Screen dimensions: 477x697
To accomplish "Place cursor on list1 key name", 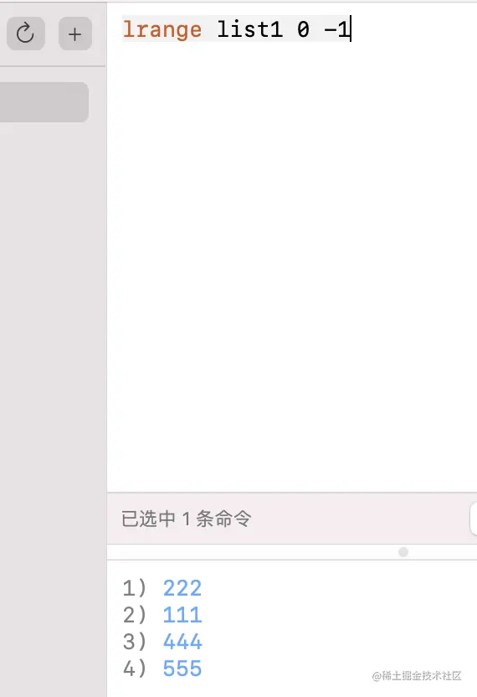I will (249, 29).
